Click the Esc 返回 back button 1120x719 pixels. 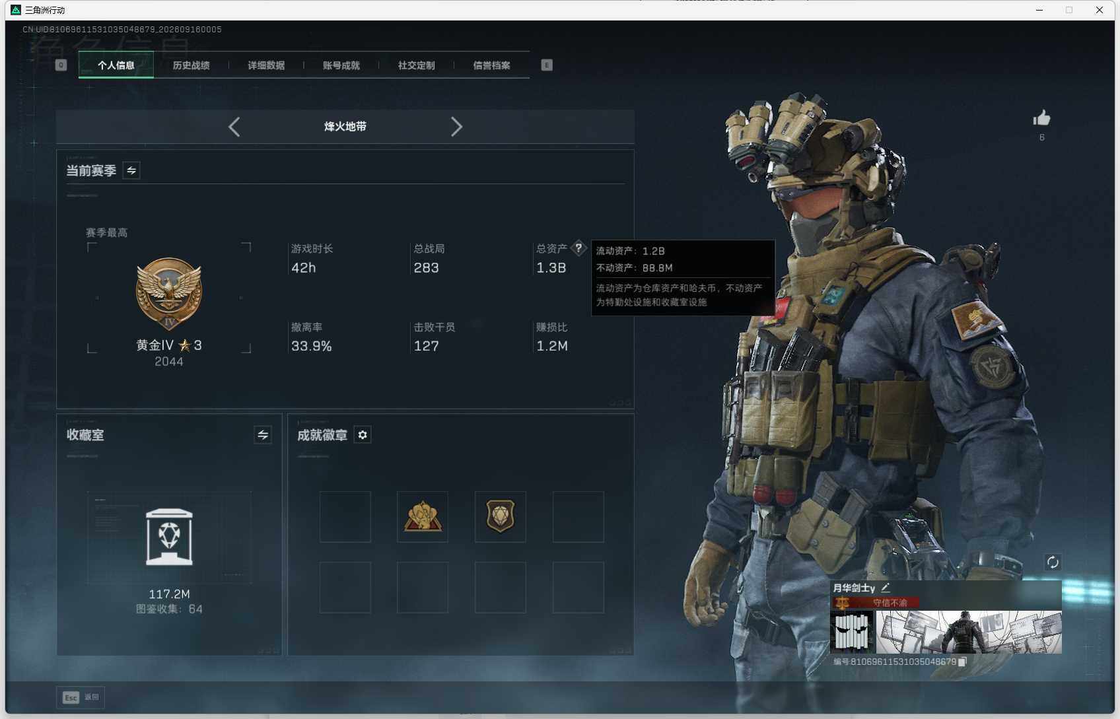(81, 697)
